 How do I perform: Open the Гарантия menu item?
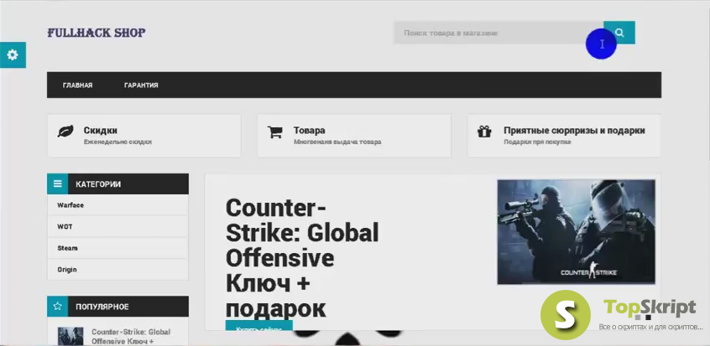tap(141, 85)
